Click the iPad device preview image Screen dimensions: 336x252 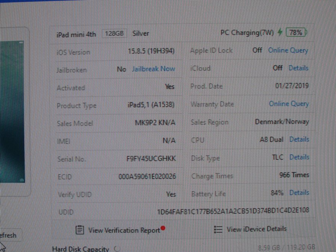click(13, 112)
